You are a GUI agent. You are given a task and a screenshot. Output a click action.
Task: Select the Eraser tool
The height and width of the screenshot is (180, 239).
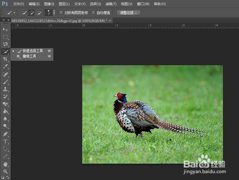pos(5,104)
